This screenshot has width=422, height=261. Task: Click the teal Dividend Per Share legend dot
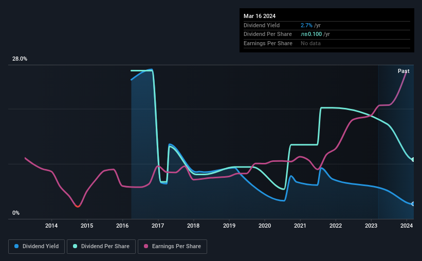click(x=75, y=246)
